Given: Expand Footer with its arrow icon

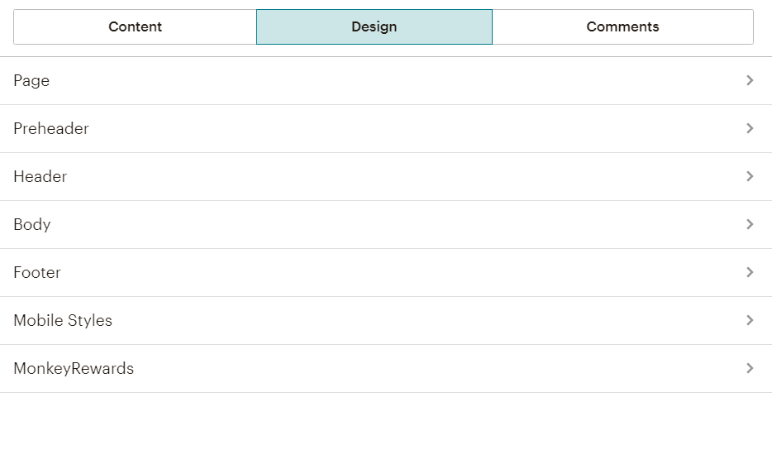Looking at the screenshot, I should (750, 272).
